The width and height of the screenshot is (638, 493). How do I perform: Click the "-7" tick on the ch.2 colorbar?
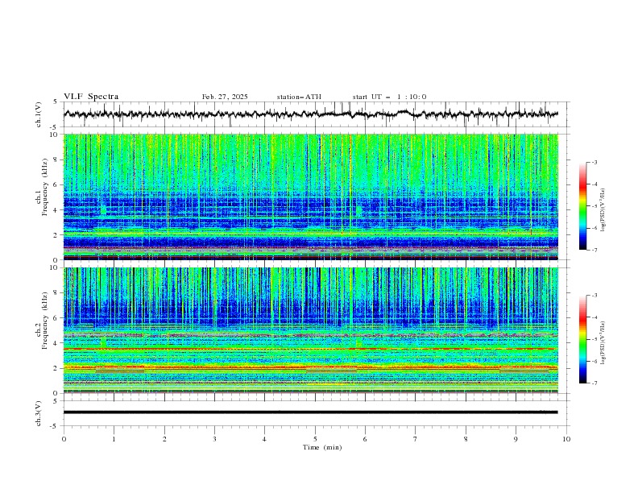[594, 383]
